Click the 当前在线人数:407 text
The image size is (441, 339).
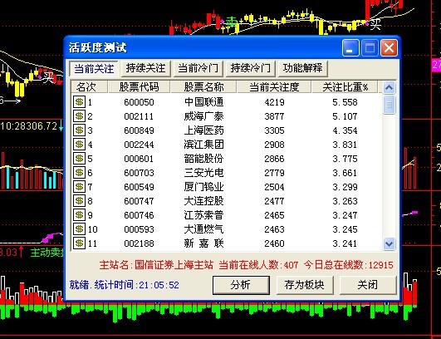(258, 265)
